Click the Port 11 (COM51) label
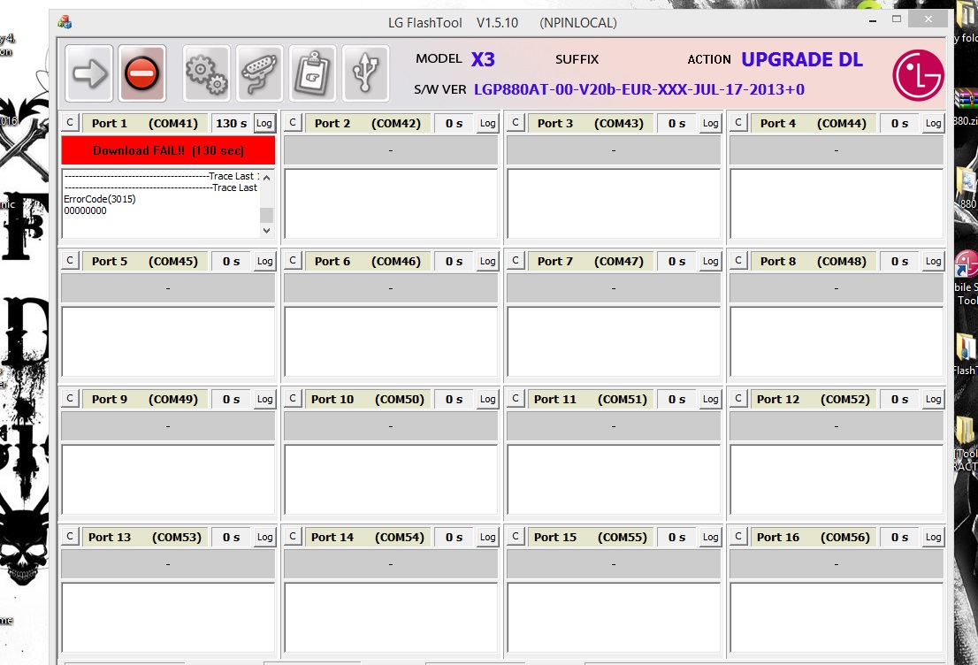 pos(590,399)
